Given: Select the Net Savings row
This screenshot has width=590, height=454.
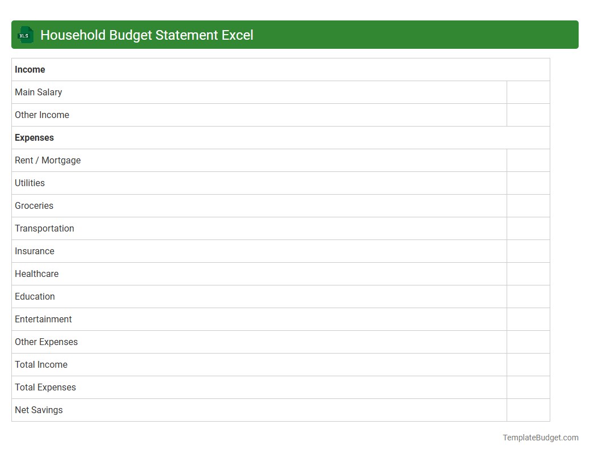Looking at the screenshot, I should pyautogui.click(x=39, y=410).
